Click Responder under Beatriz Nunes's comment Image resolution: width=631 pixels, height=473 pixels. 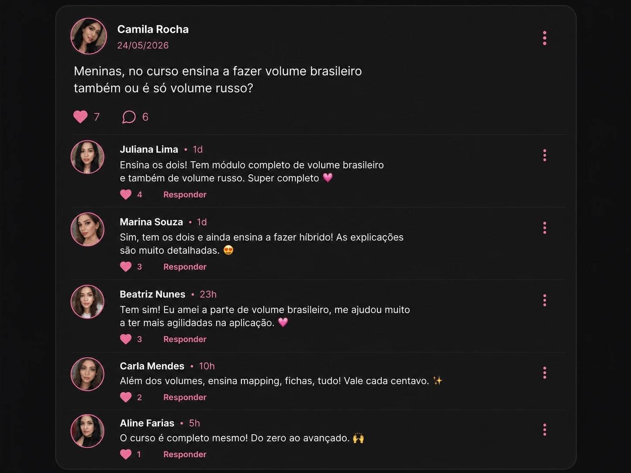click(185, 339)
